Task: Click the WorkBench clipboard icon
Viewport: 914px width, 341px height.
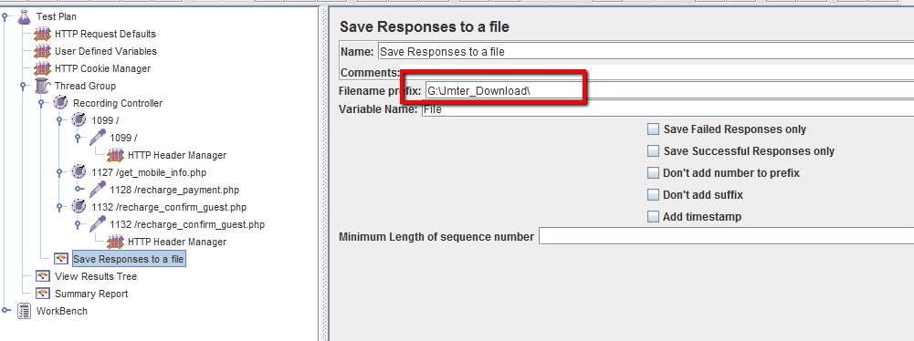Action: pos(24,311)
